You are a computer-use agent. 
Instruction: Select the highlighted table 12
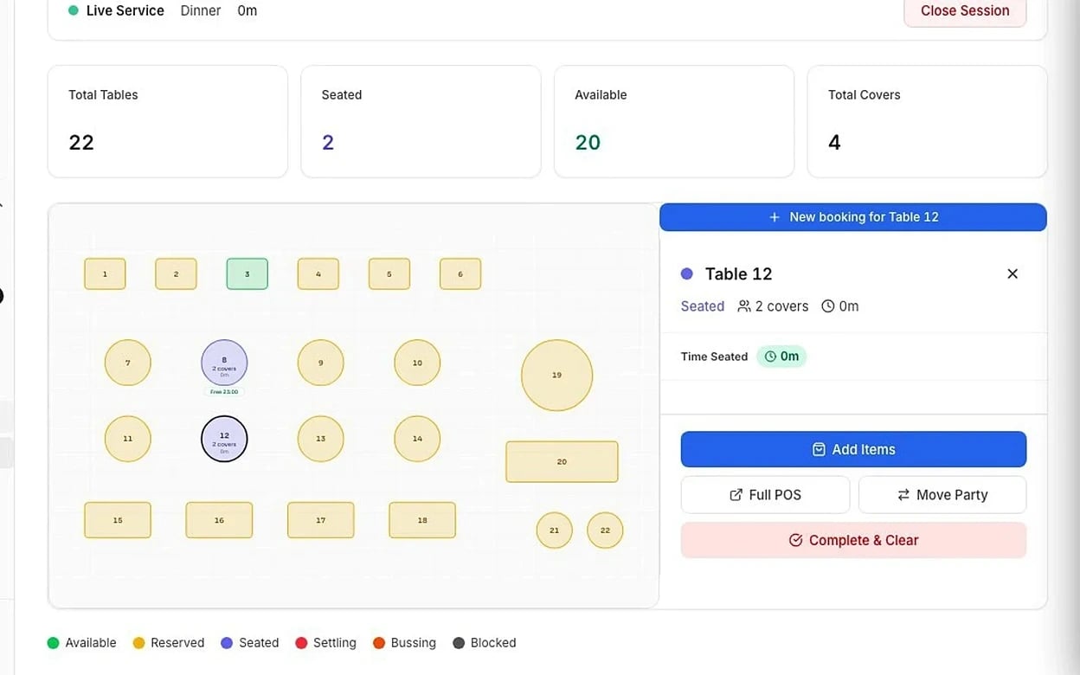click(x=224, y=439)
